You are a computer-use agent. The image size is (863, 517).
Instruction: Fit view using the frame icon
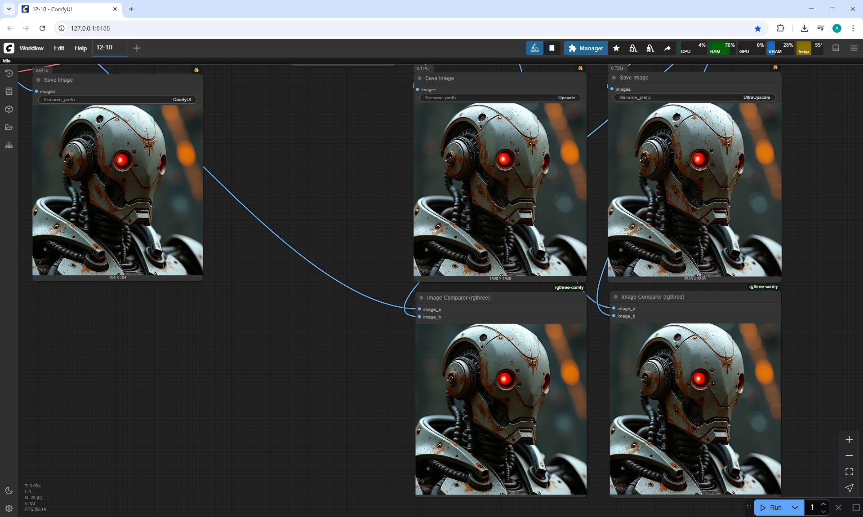pyautogui.click(x=849, y=472)
